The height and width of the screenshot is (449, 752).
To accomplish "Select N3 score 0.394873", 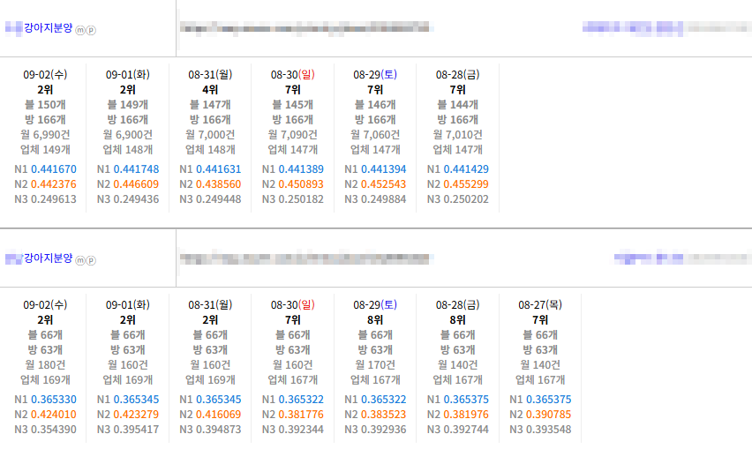I will coord(219,429).
